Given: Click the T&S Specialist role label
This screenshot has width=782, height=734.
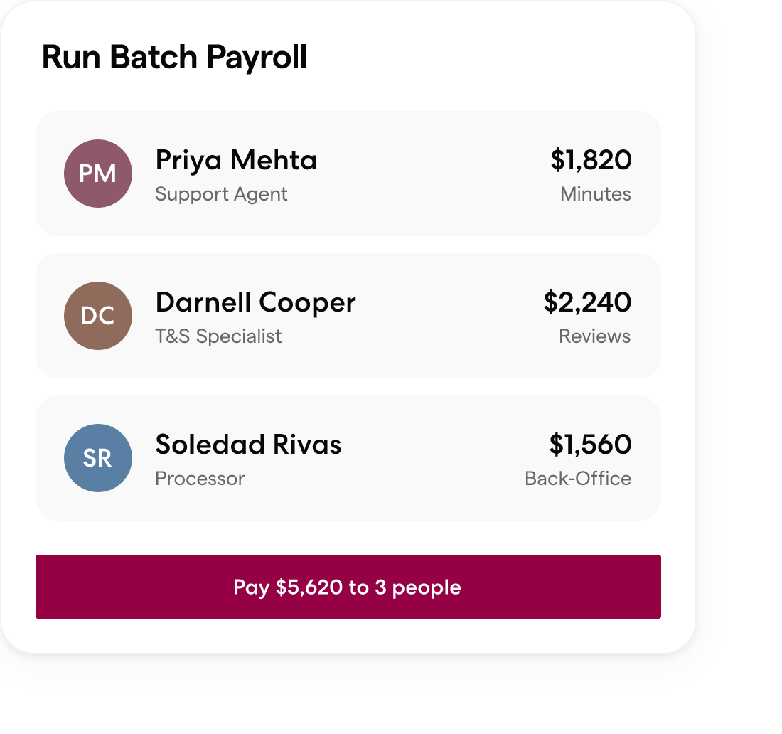Looking at the screenshot, I should [x=219, y=336].
